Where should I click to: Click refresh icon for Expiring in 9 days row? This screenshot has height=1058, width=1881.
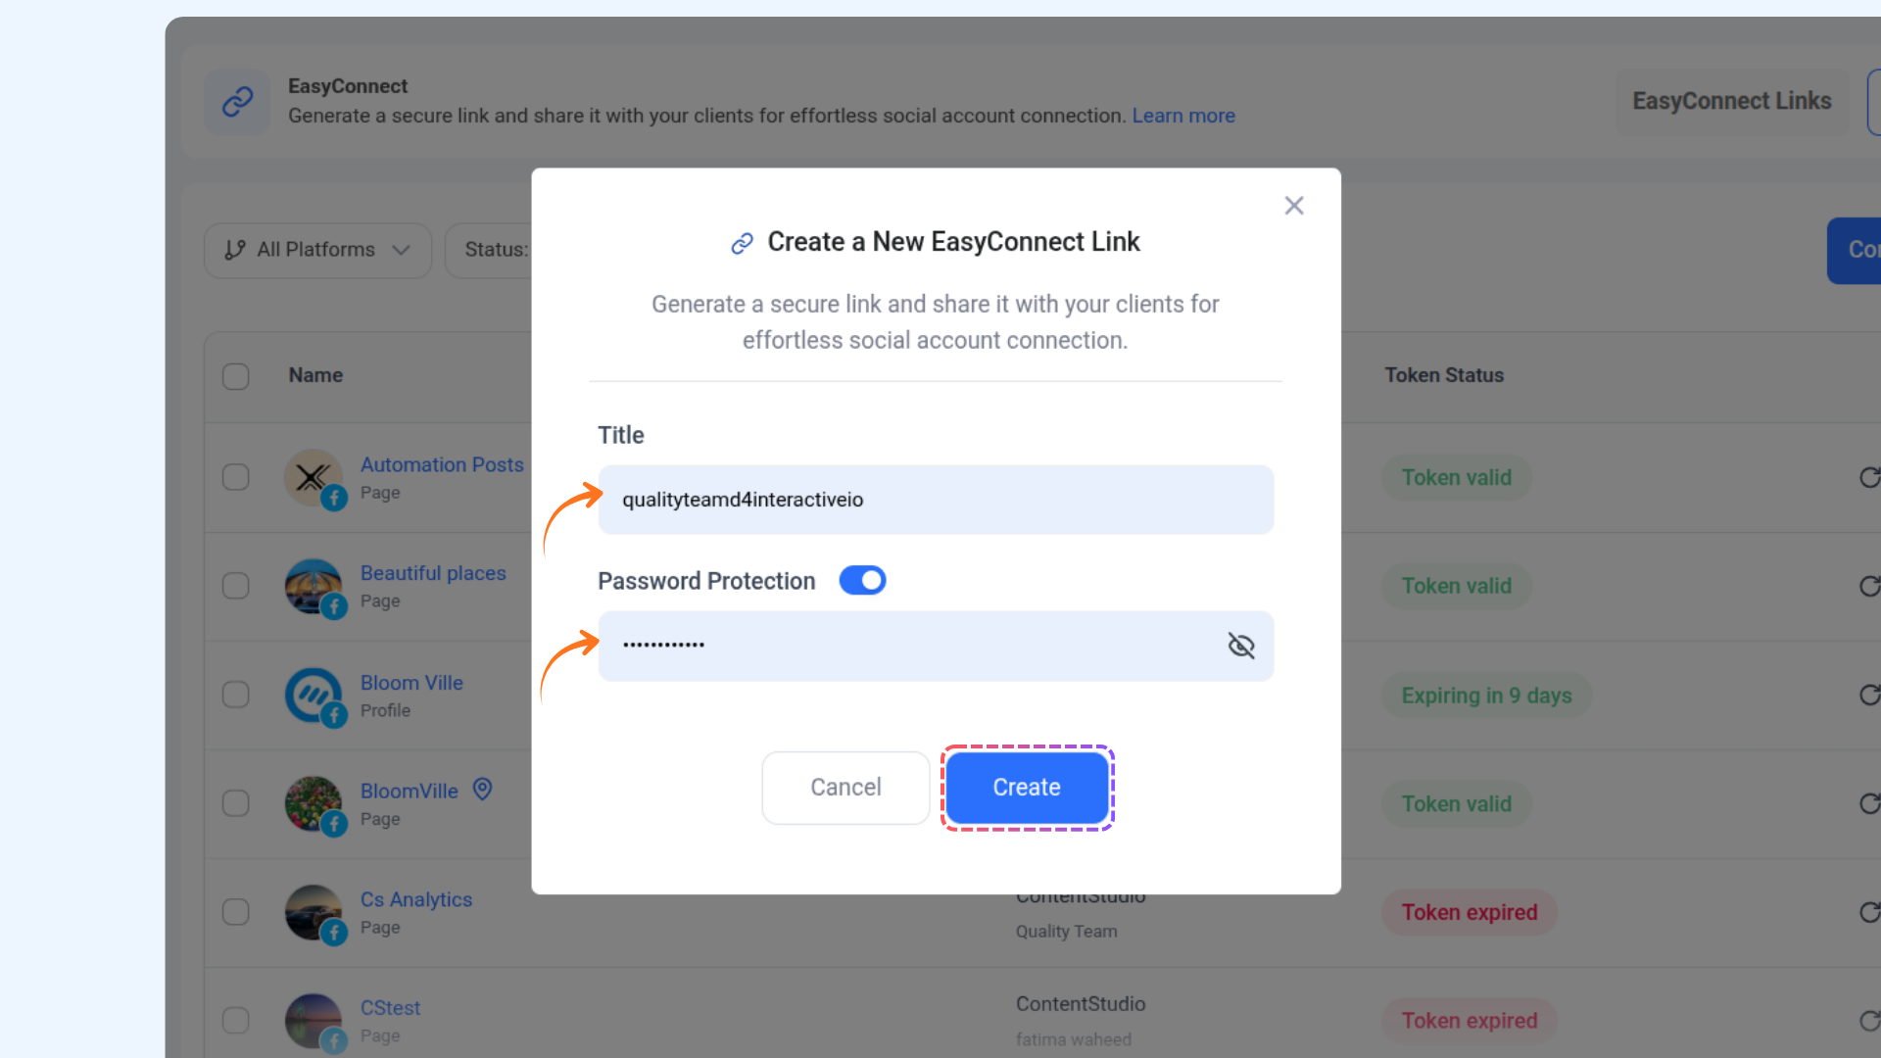point(1869,695)
